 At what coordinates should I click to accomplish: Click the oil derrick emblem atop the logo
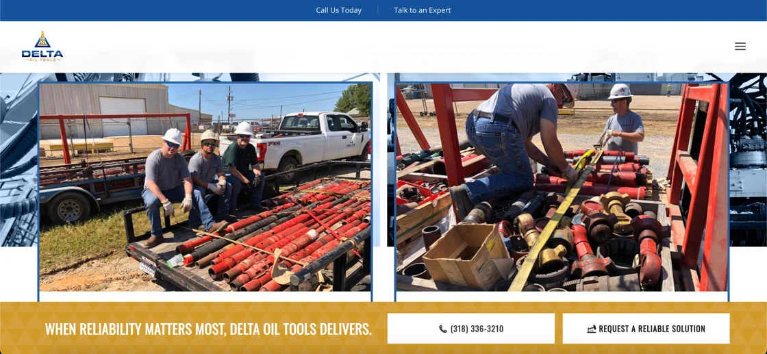point(42,40)
